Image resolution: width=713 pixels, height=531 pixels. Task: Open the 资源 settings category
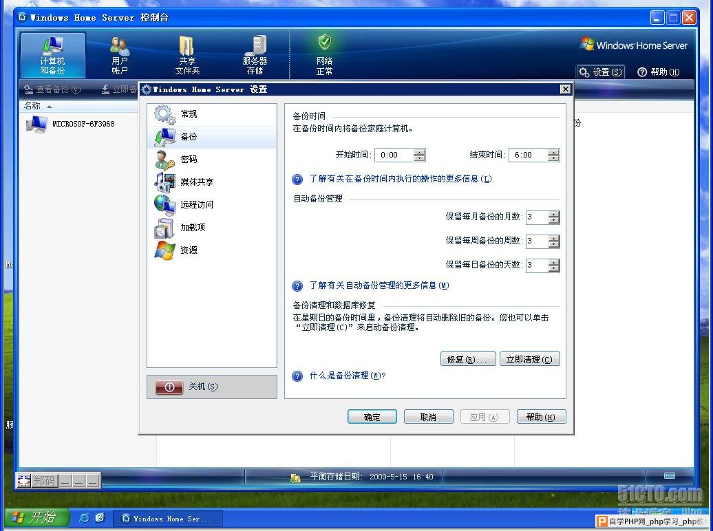[x=212, y=250]
